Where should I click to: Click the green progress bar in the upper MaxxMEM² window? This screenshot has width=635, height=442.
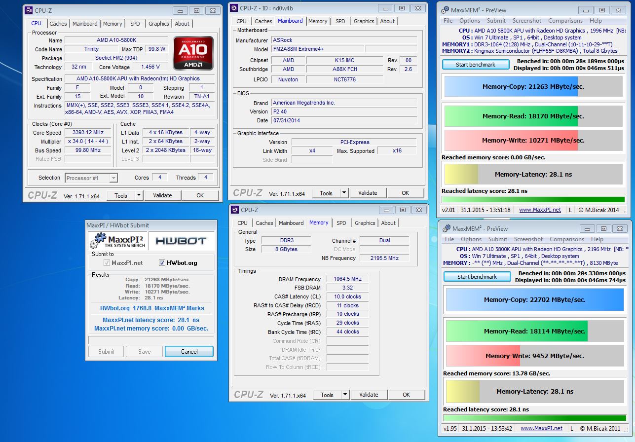(533, 199)
